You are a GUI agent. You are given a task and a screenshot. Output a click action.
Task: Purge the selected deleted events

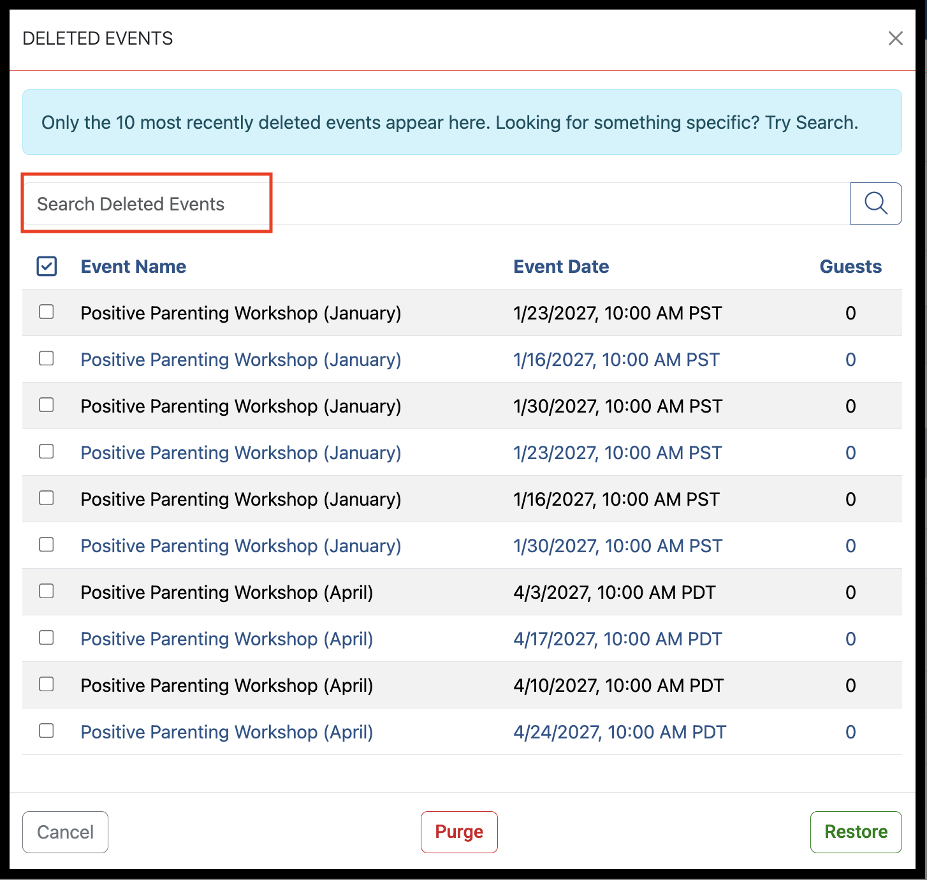459,832
